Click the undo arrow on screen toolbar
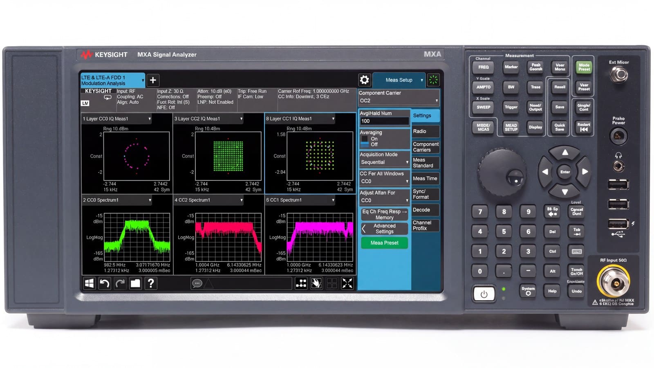Image resolution: width=654 pixels, height=368 pixels. (x=105, y=283)
